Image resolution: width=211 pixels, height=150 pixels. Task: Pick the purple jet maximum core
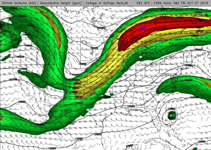(x=142, y=27)
